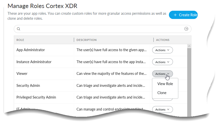Type in the roles search field
This screenshot has width=219, height=125.
[100, 29]
